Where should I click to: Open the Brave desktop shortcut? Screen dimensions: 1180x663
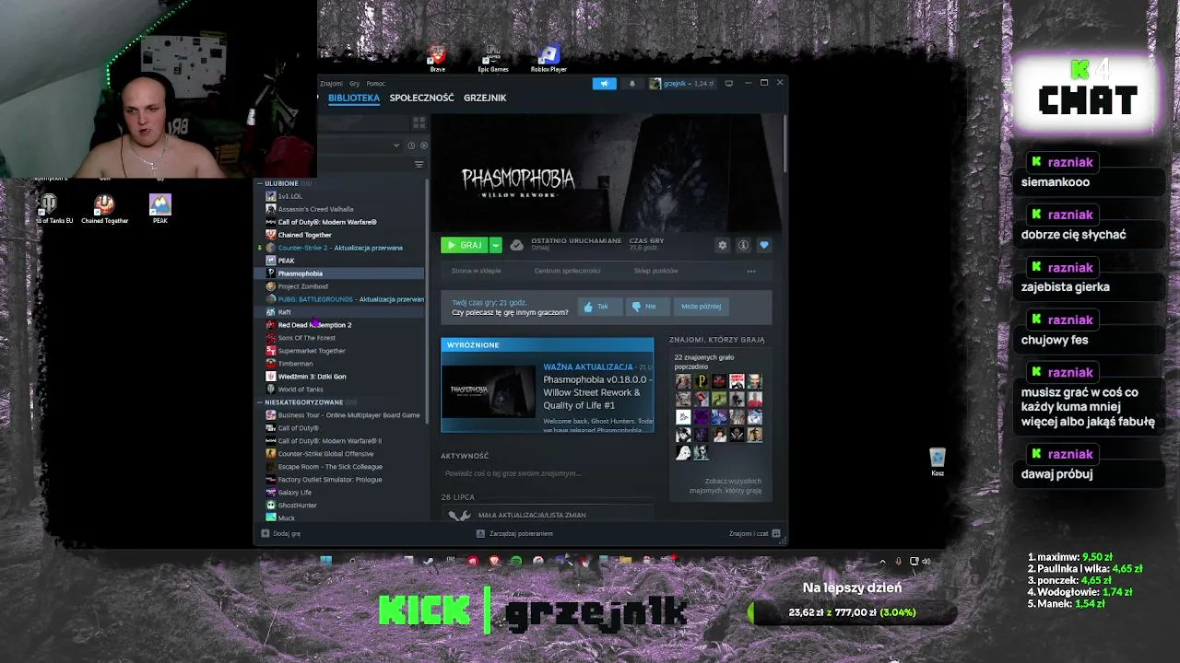click(x=438, y=58)
